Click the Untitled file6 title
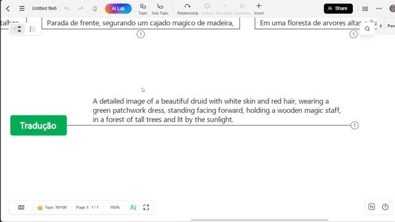395x222 pixels. click(x=44, y=8)
